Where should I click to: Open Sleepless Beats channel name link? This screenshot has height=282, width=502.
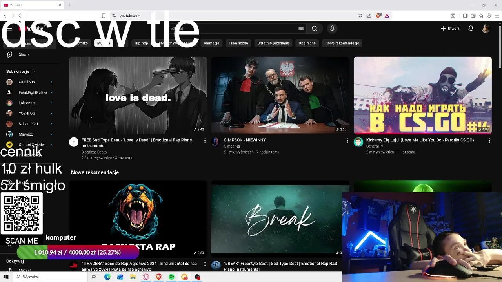94,152
